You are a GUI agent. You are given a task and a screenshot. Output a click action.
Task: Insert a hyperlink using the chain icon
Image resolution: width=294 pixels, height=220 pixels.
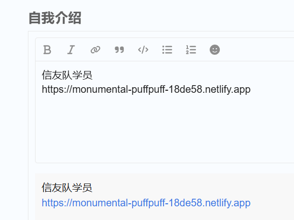point(95,50)
